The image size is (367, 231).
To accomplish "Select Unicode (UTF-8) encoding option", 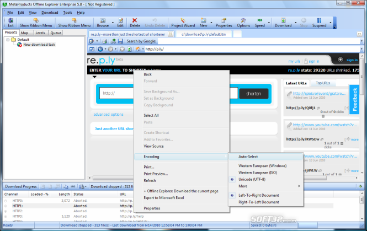I will (252, 179).
